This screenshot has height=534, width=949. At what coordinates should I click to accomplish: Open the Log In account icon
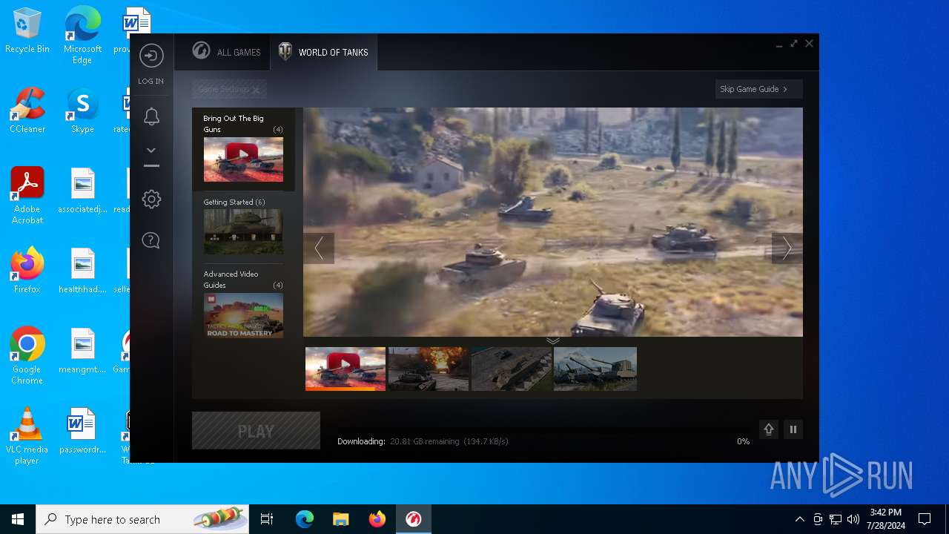(x=151, y=56)
